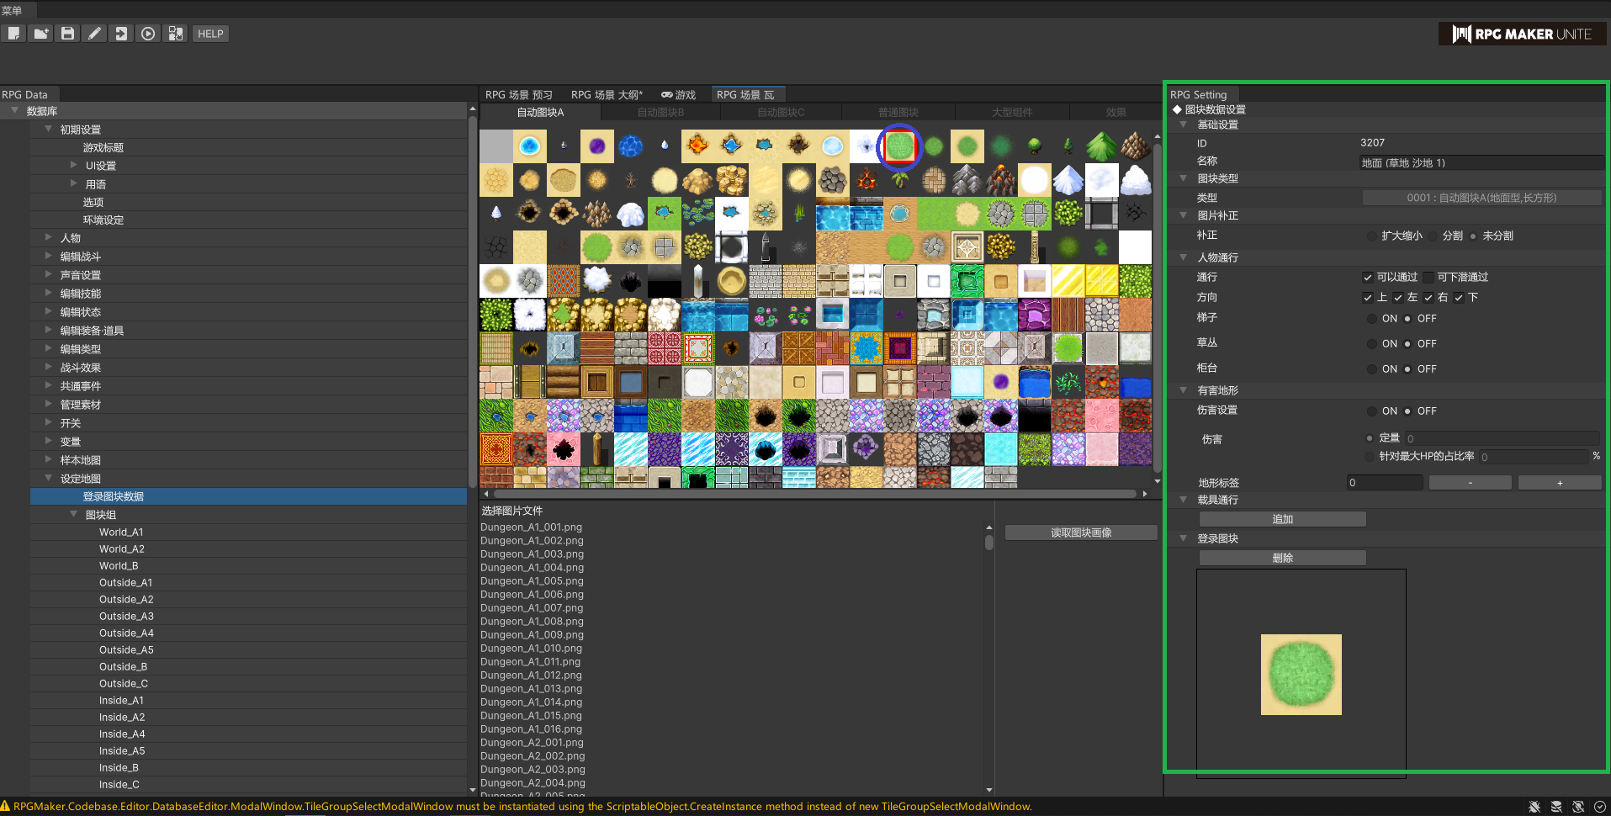
Task: Click the bug icon in status bar
Action: click(x=1534, y=807)
